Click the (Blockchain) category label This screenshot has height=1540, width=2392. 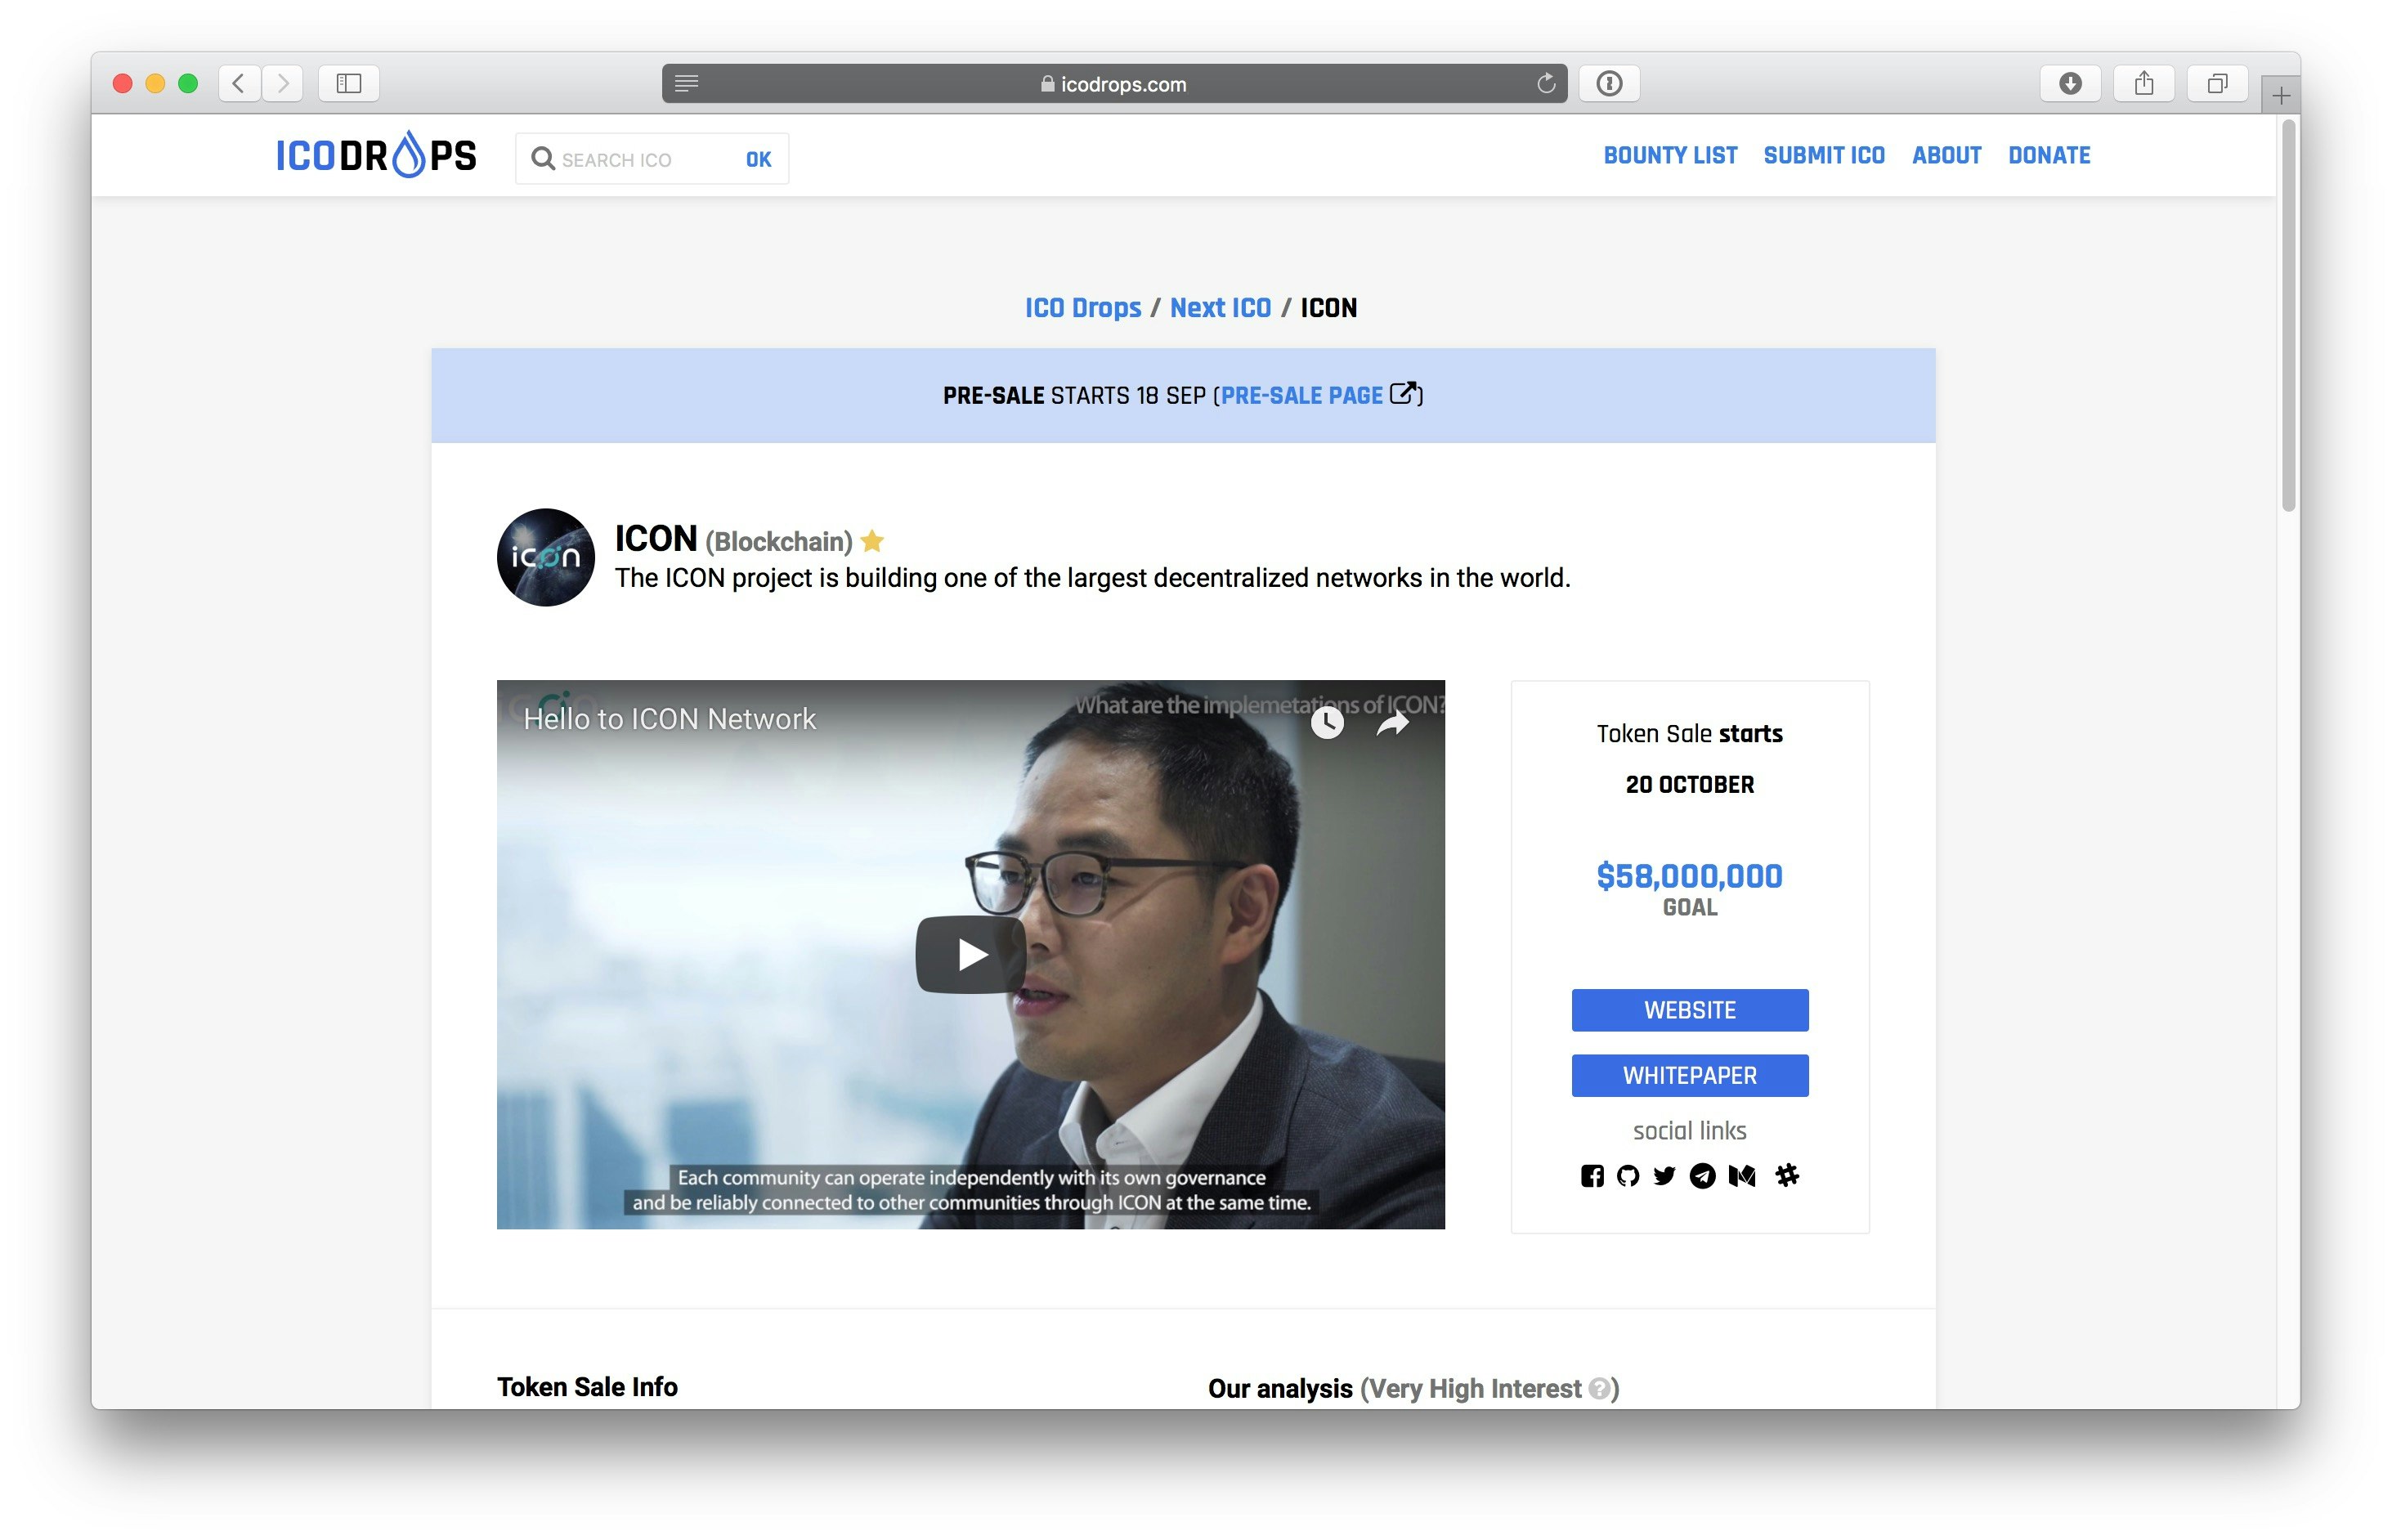779,542
